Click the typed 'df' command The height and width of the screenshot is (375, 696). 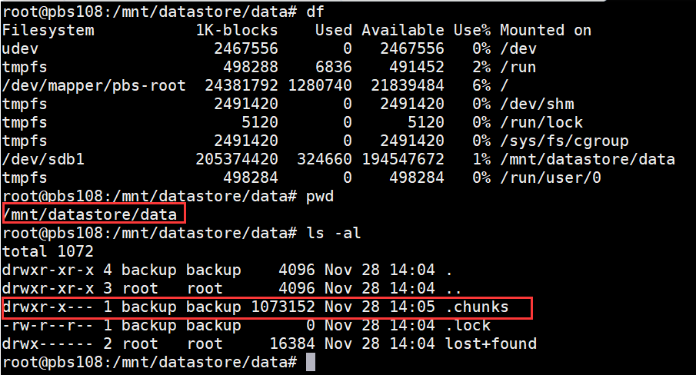(x=315, y=12)
